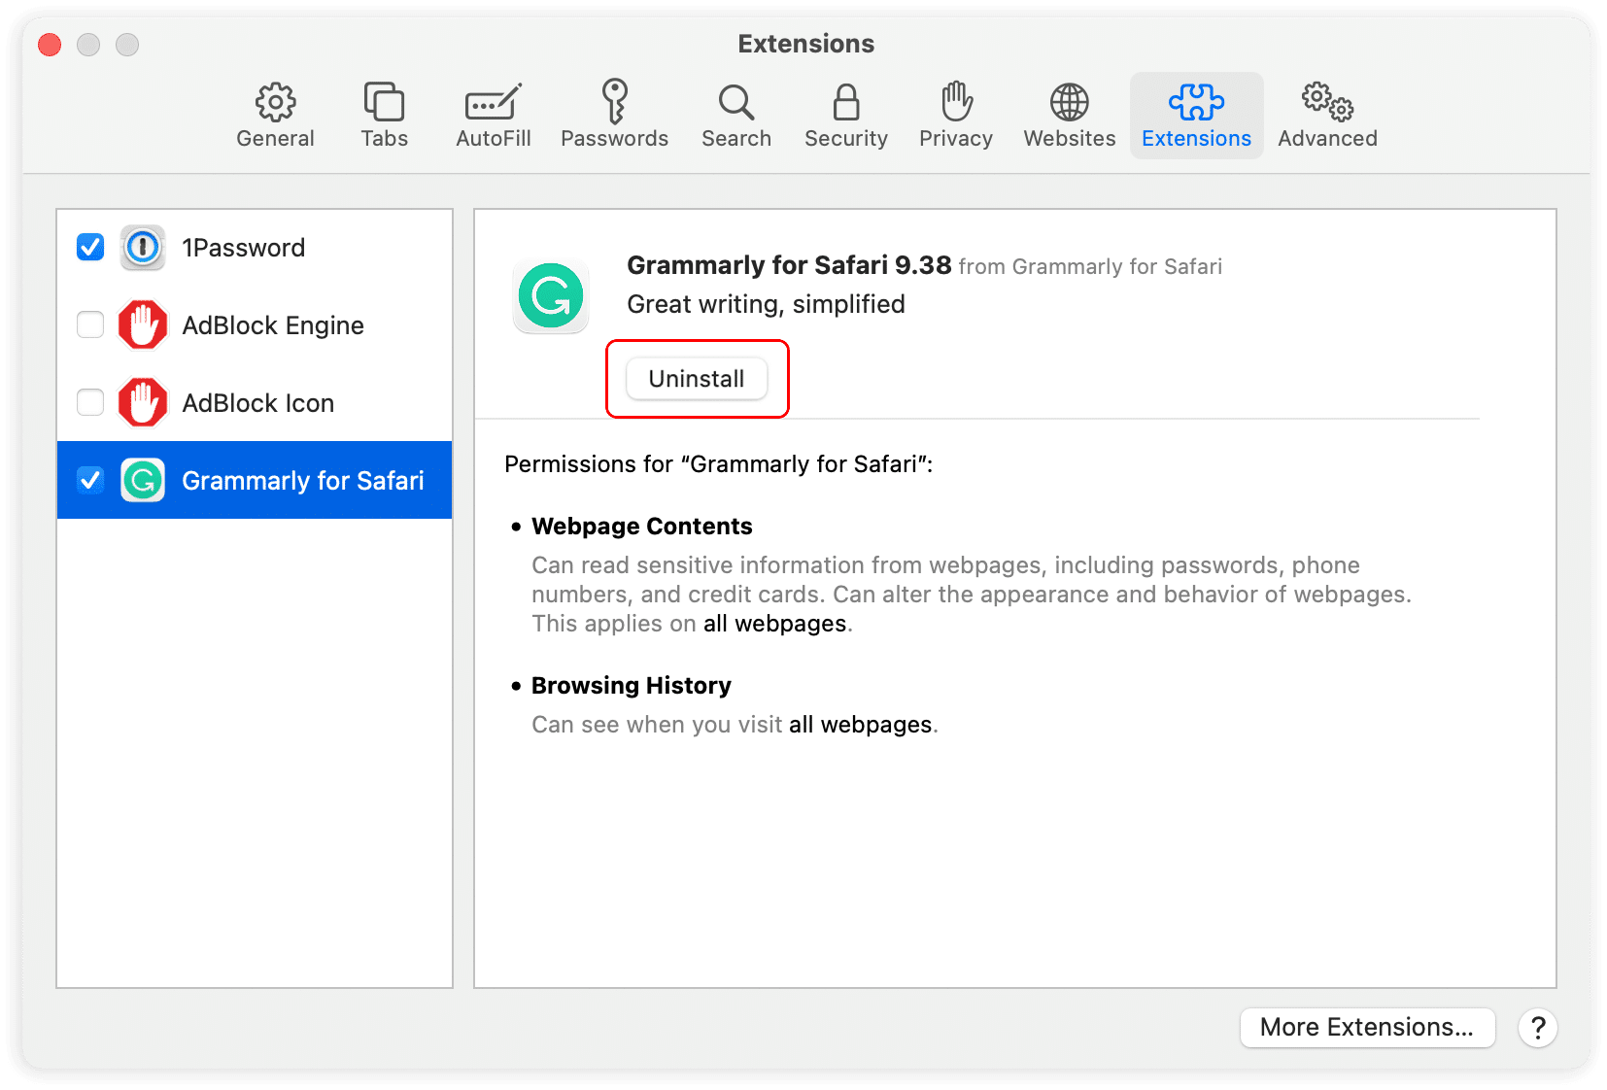Click the Grammarly icon in the extensions list
Screen dimensions: 1607x1090
pos(143,480)
